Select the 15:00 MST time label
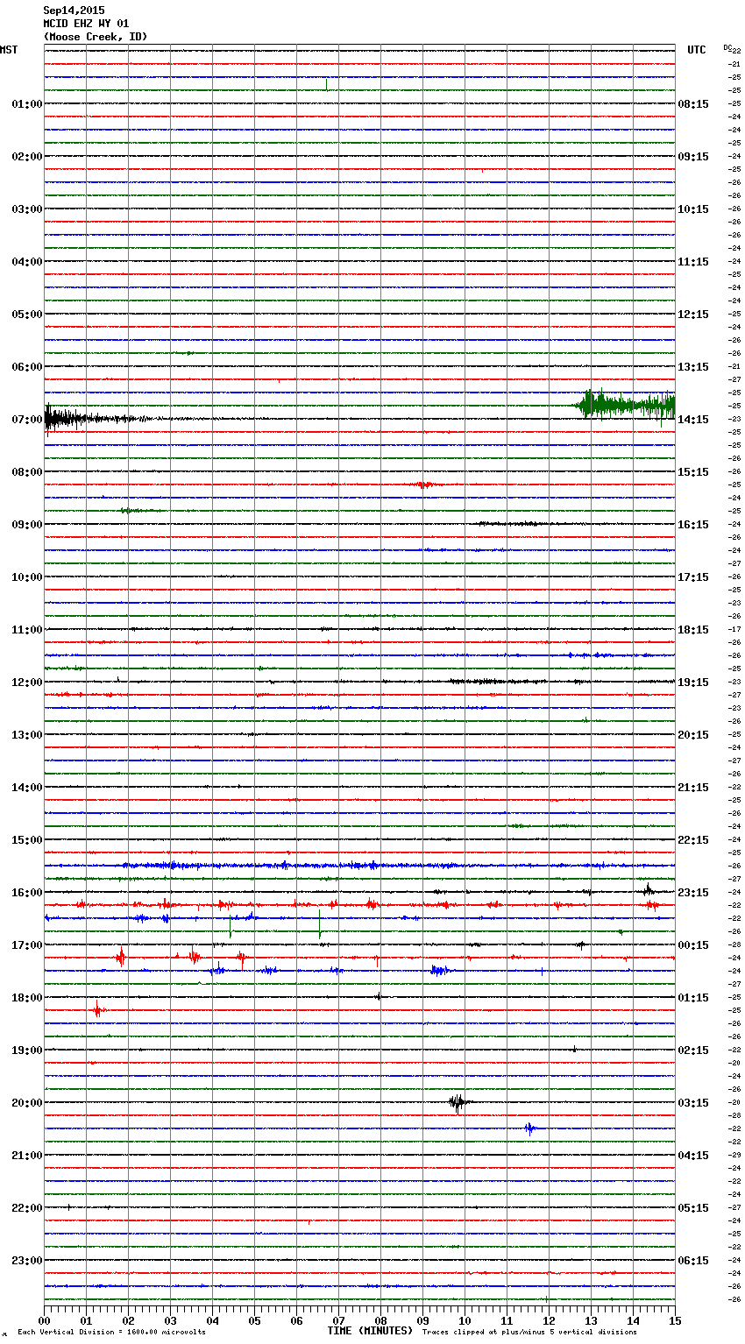This screenshot has height=1344, width=745. 26,840
